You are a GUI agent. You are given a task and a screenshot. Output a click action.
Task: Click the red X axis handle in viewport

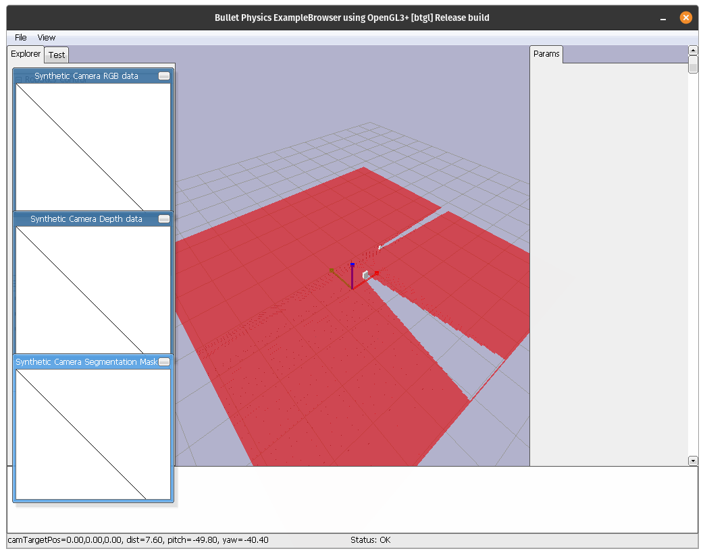[377, 272]
